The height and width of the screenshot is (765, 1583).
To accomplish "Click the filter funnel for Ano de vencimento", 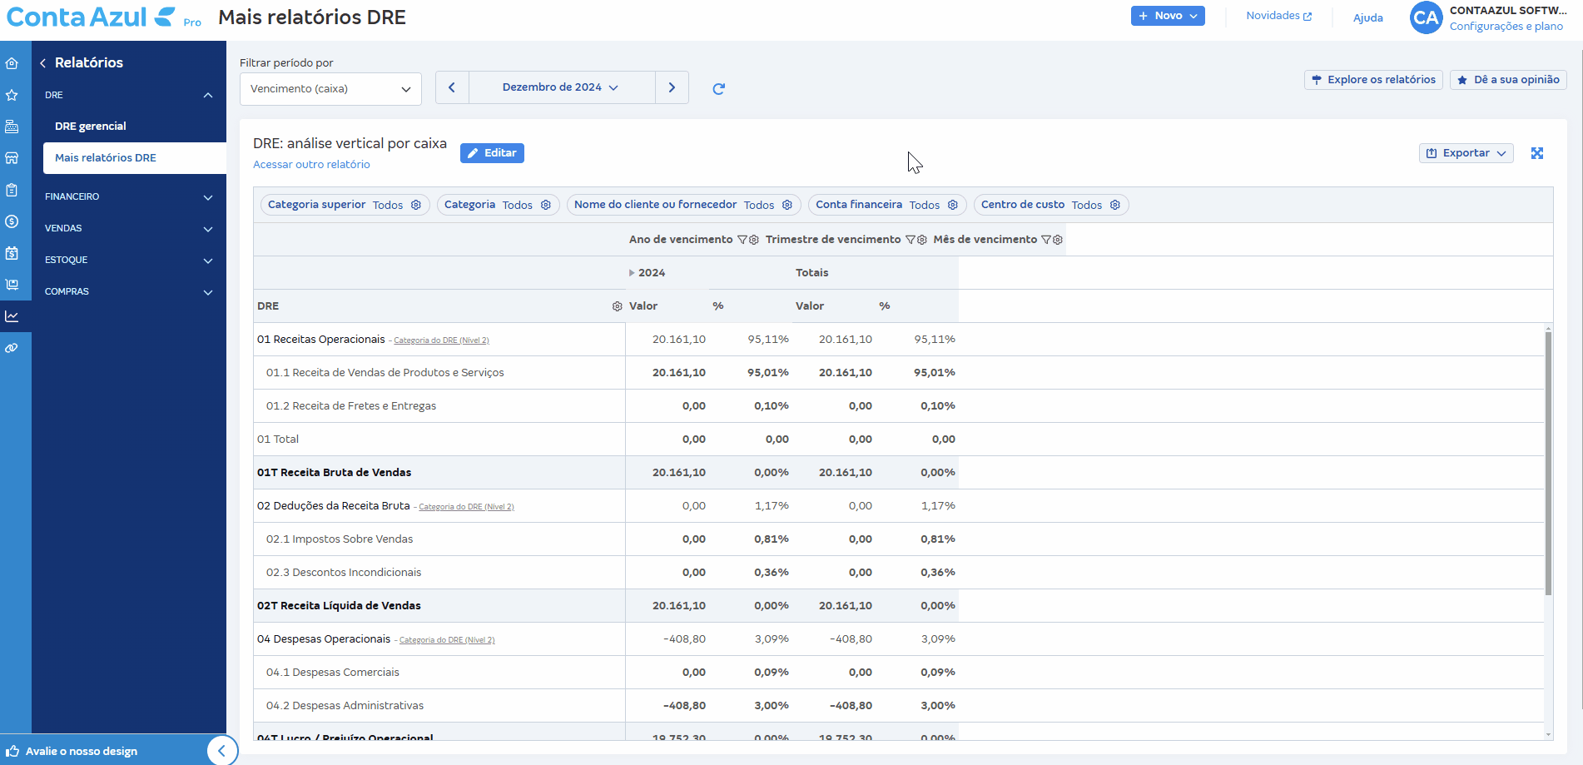I will (x=742, y=240).
